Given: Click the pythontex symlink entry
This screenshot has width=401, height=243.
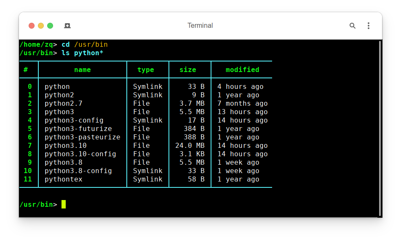Looking at the screenshot, I should tap(63, 179).
